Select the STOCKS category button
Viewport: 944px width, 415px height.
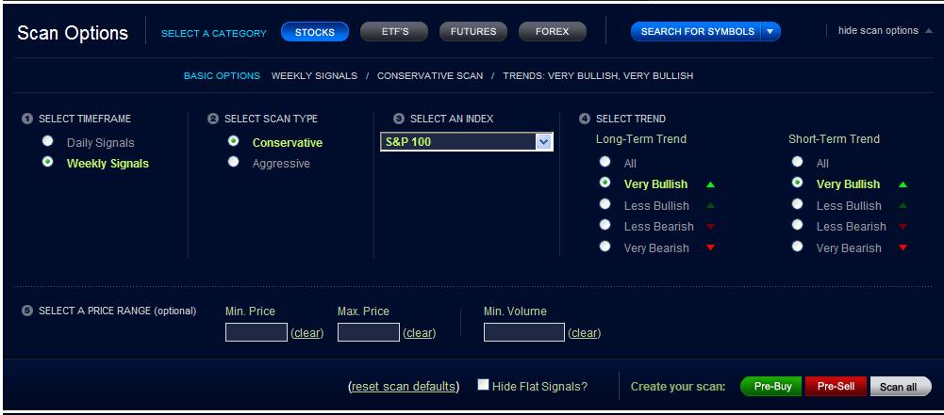pyautogui.click(x=315, y=32)
